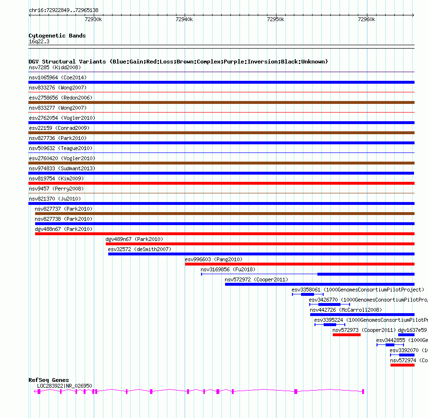Open the nsv827738 (Park2010) label

(x=63, y=219)
